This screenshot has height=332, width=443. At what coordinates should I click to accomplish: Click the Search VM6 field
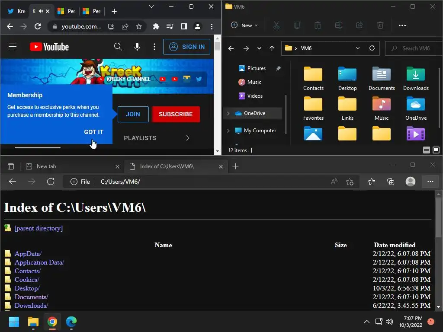coord(414,48)
